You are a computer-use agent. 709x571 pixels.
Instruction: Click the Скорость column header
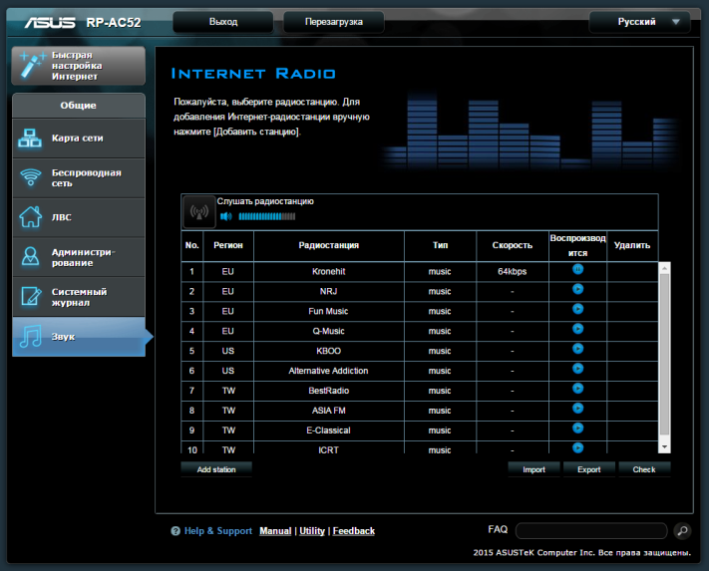point(513,245)
